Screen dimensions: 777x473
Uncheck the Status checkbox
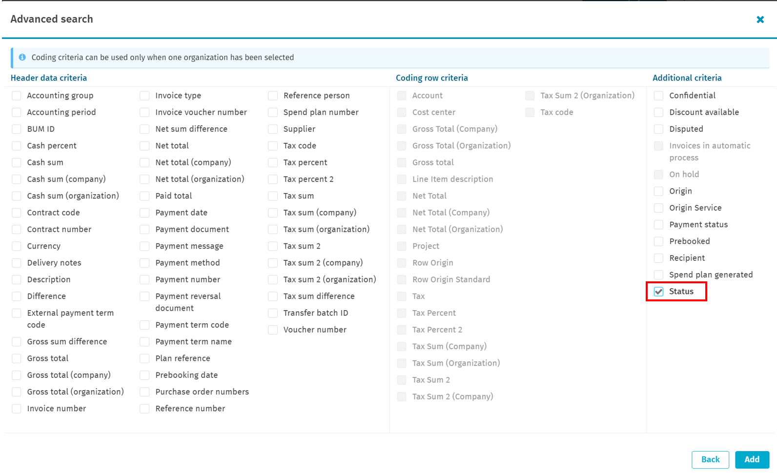[659, 292]
